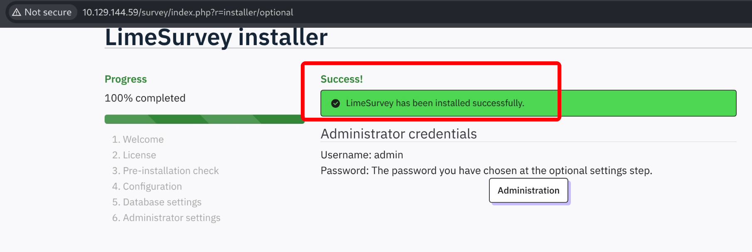Open the "4. Configuration" step

(147, 187)
